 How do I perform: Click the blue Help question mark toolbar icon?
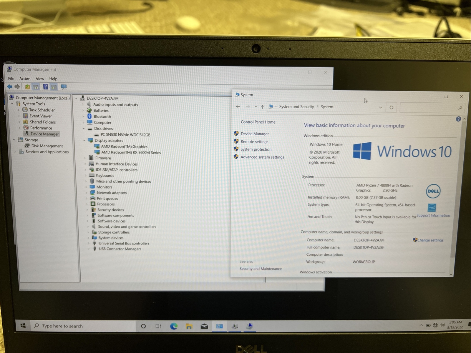(x=45, y=87)
